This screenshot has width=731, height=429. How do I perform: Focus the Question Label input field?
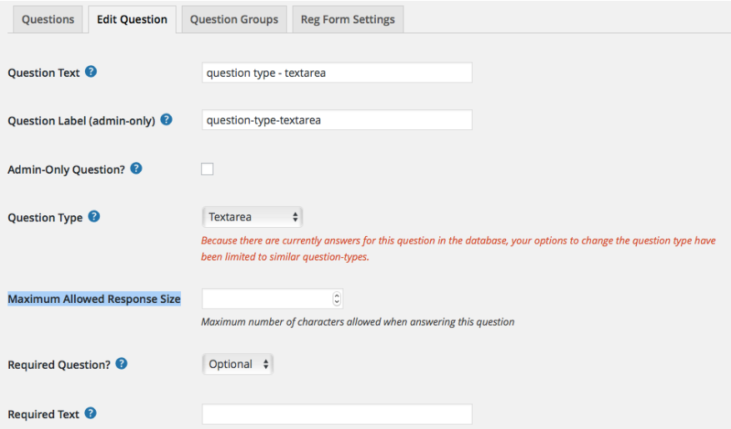coord(337,120)
